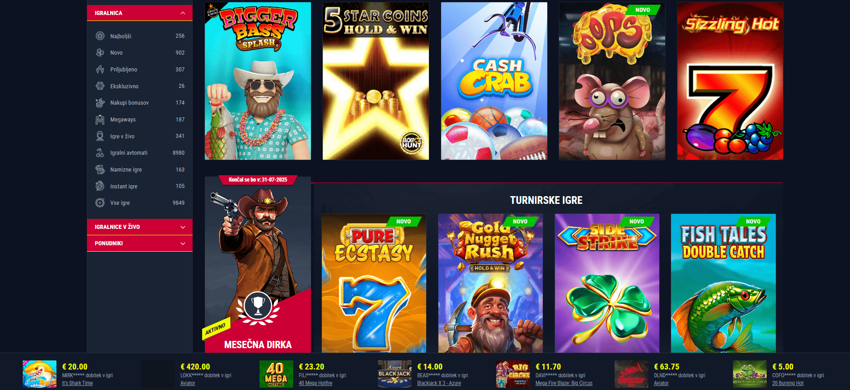Image resolution: width=850 pixels, height=390 pixels.
Task: Click the Igre v živo dealer icon
Action: pos(100,136)
